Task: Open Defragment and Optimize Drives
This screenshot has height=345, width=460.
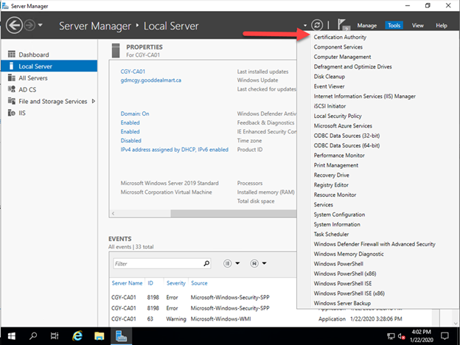Action: [352, 66]
